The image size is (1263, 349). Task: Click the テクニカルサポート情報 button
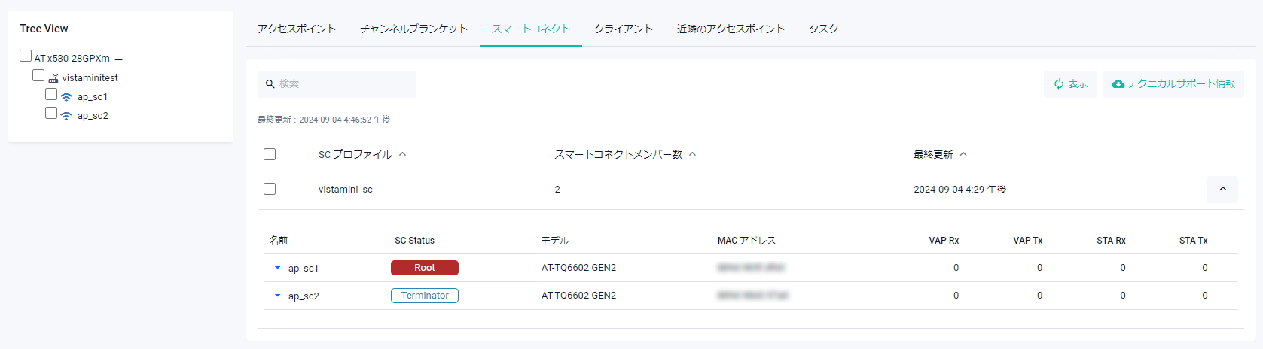point(1173,84)
